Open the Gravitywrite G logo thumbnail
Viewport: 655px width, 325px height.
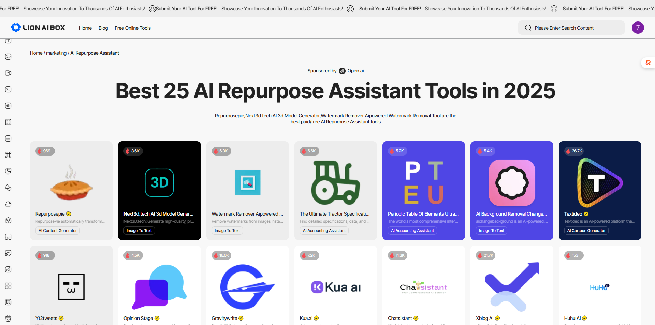(248, 287)
